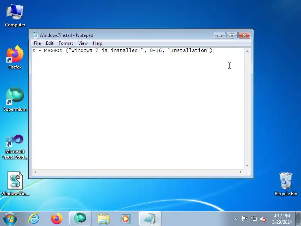Open Windows Explorer from taskbar
301x226 pixels.
pos(103,218)
